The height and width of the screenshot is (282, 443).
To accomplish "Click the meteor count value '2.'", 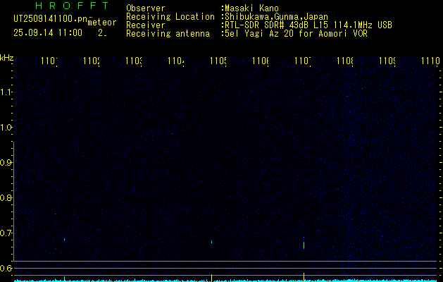I will (102, 33).
